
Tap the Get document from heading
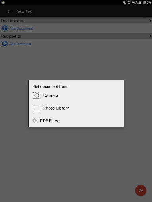pos(51,86)
